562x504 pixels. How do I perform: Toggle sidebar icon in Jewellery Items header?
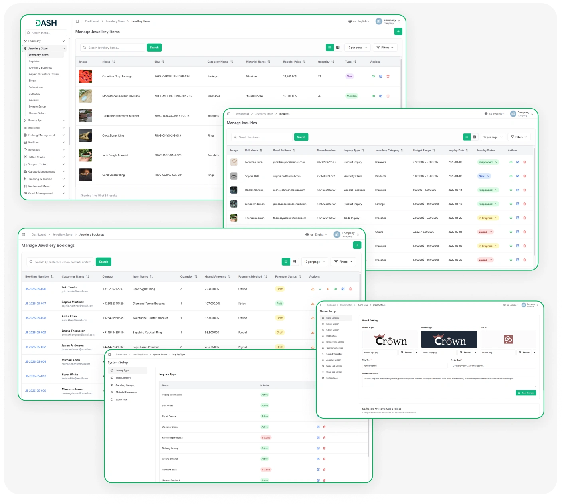[x=77, y=21]
